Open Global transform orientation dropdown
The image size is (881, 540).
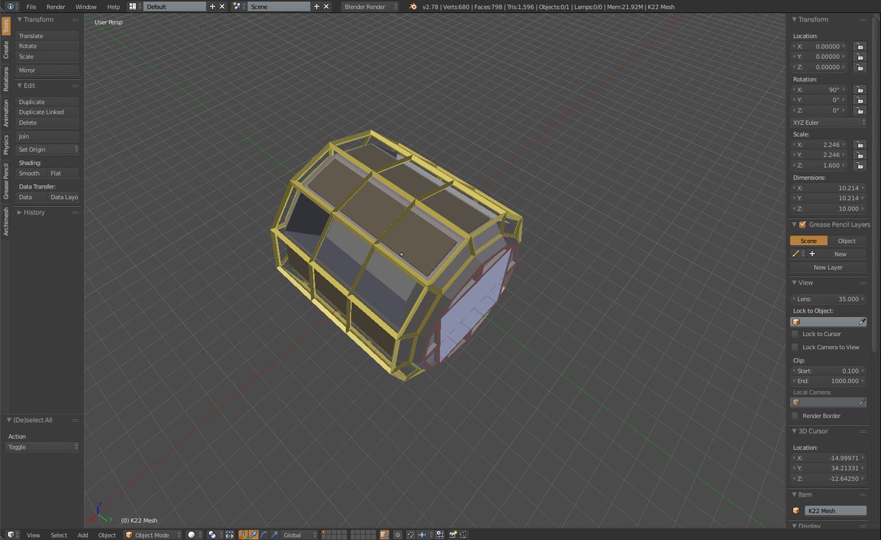point(300,535)
